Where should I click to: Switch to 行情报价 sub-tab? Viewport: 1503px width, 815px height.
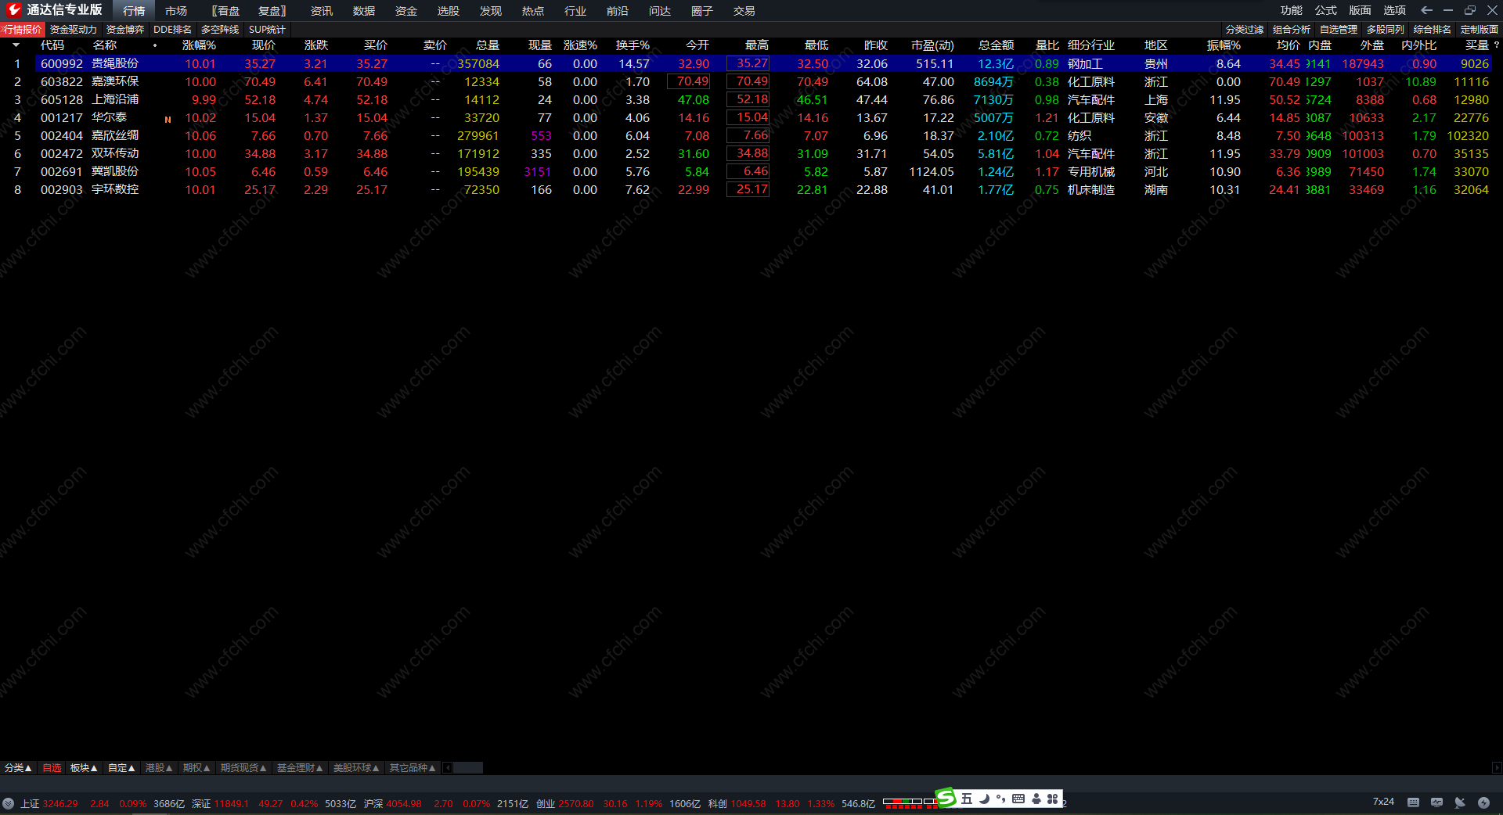pyautogui.click(x=23, y=30)
